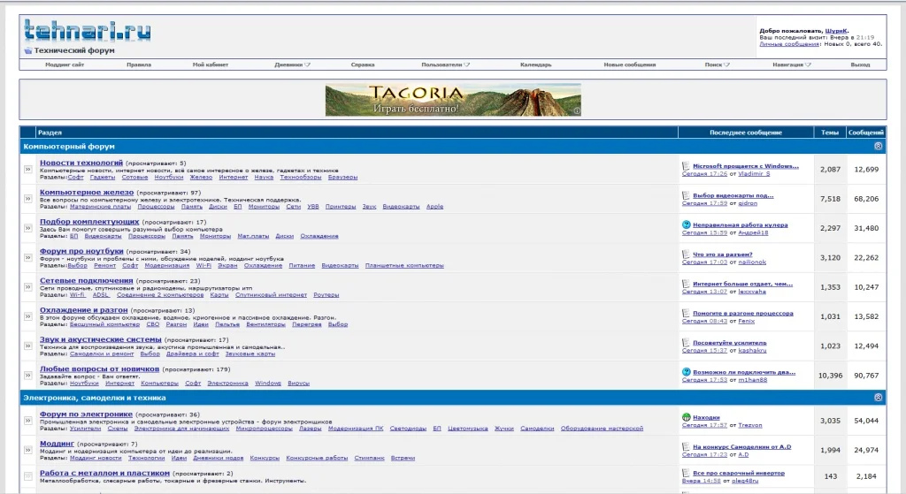Open Видеокарты subsection under Компьютерное железо
Viewport: 906px width, 494px height.
[401, 207]
